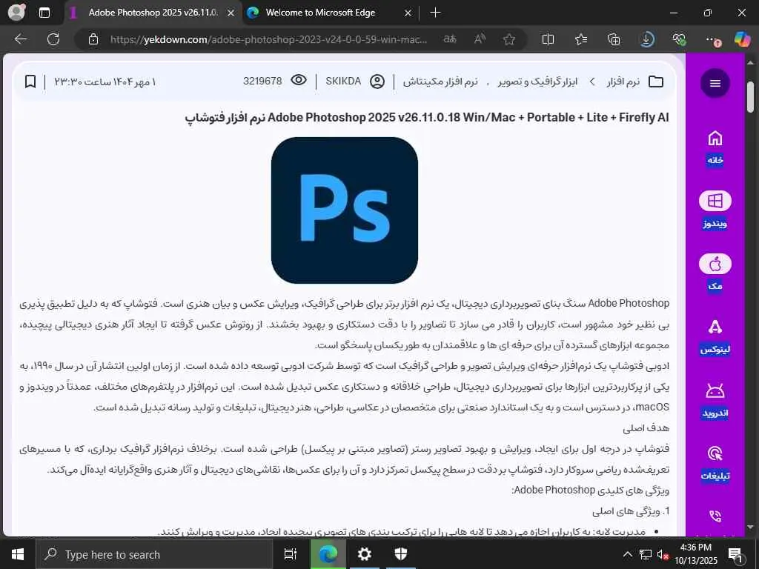Click the page vertical scrollbar thumb

click(750, 97)
